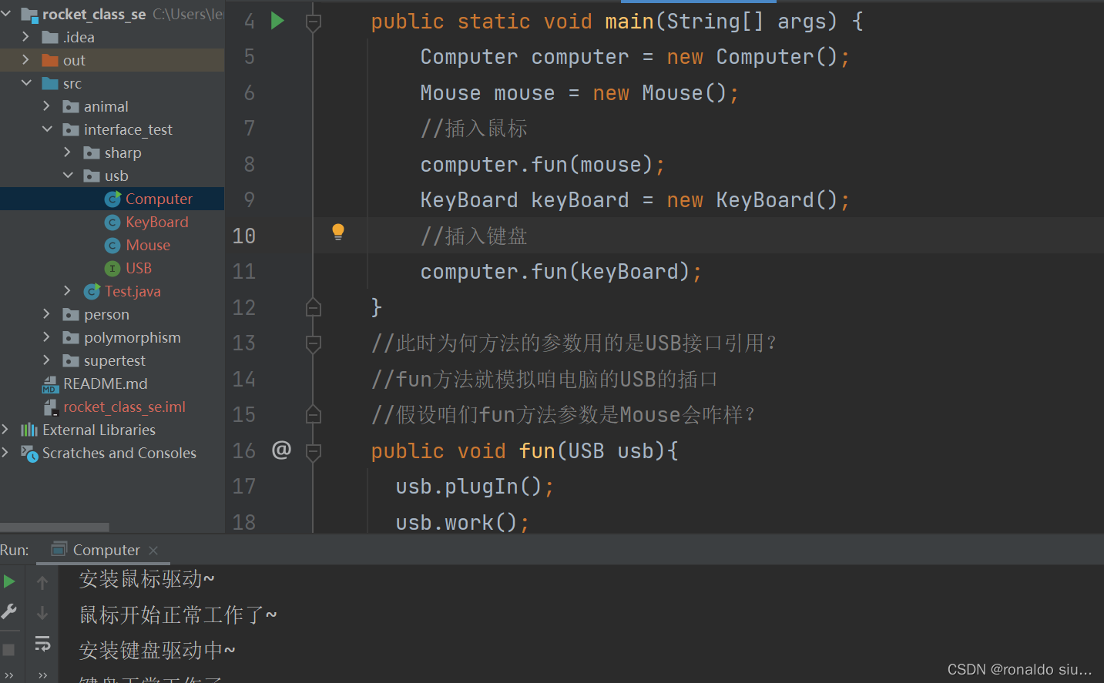1104x683 pixels.
Task: Click the .idea folder icon
Action: pos(50,37)
